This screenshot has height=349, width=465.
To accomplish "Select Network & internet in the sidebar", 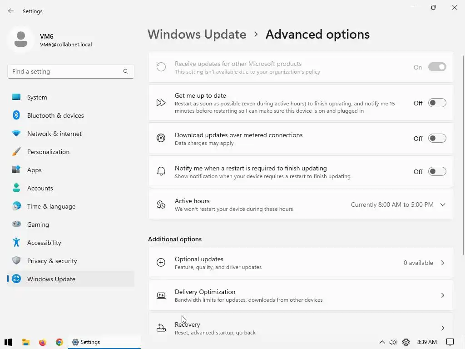I will (x=71, y=134).
